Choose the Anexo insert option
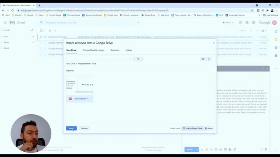 click(x=209, y=128)
